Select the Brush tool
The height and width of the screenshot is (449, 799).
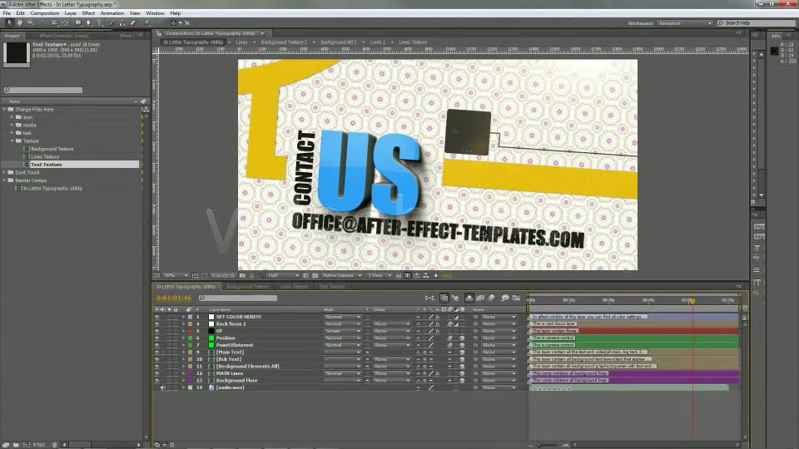112,23
